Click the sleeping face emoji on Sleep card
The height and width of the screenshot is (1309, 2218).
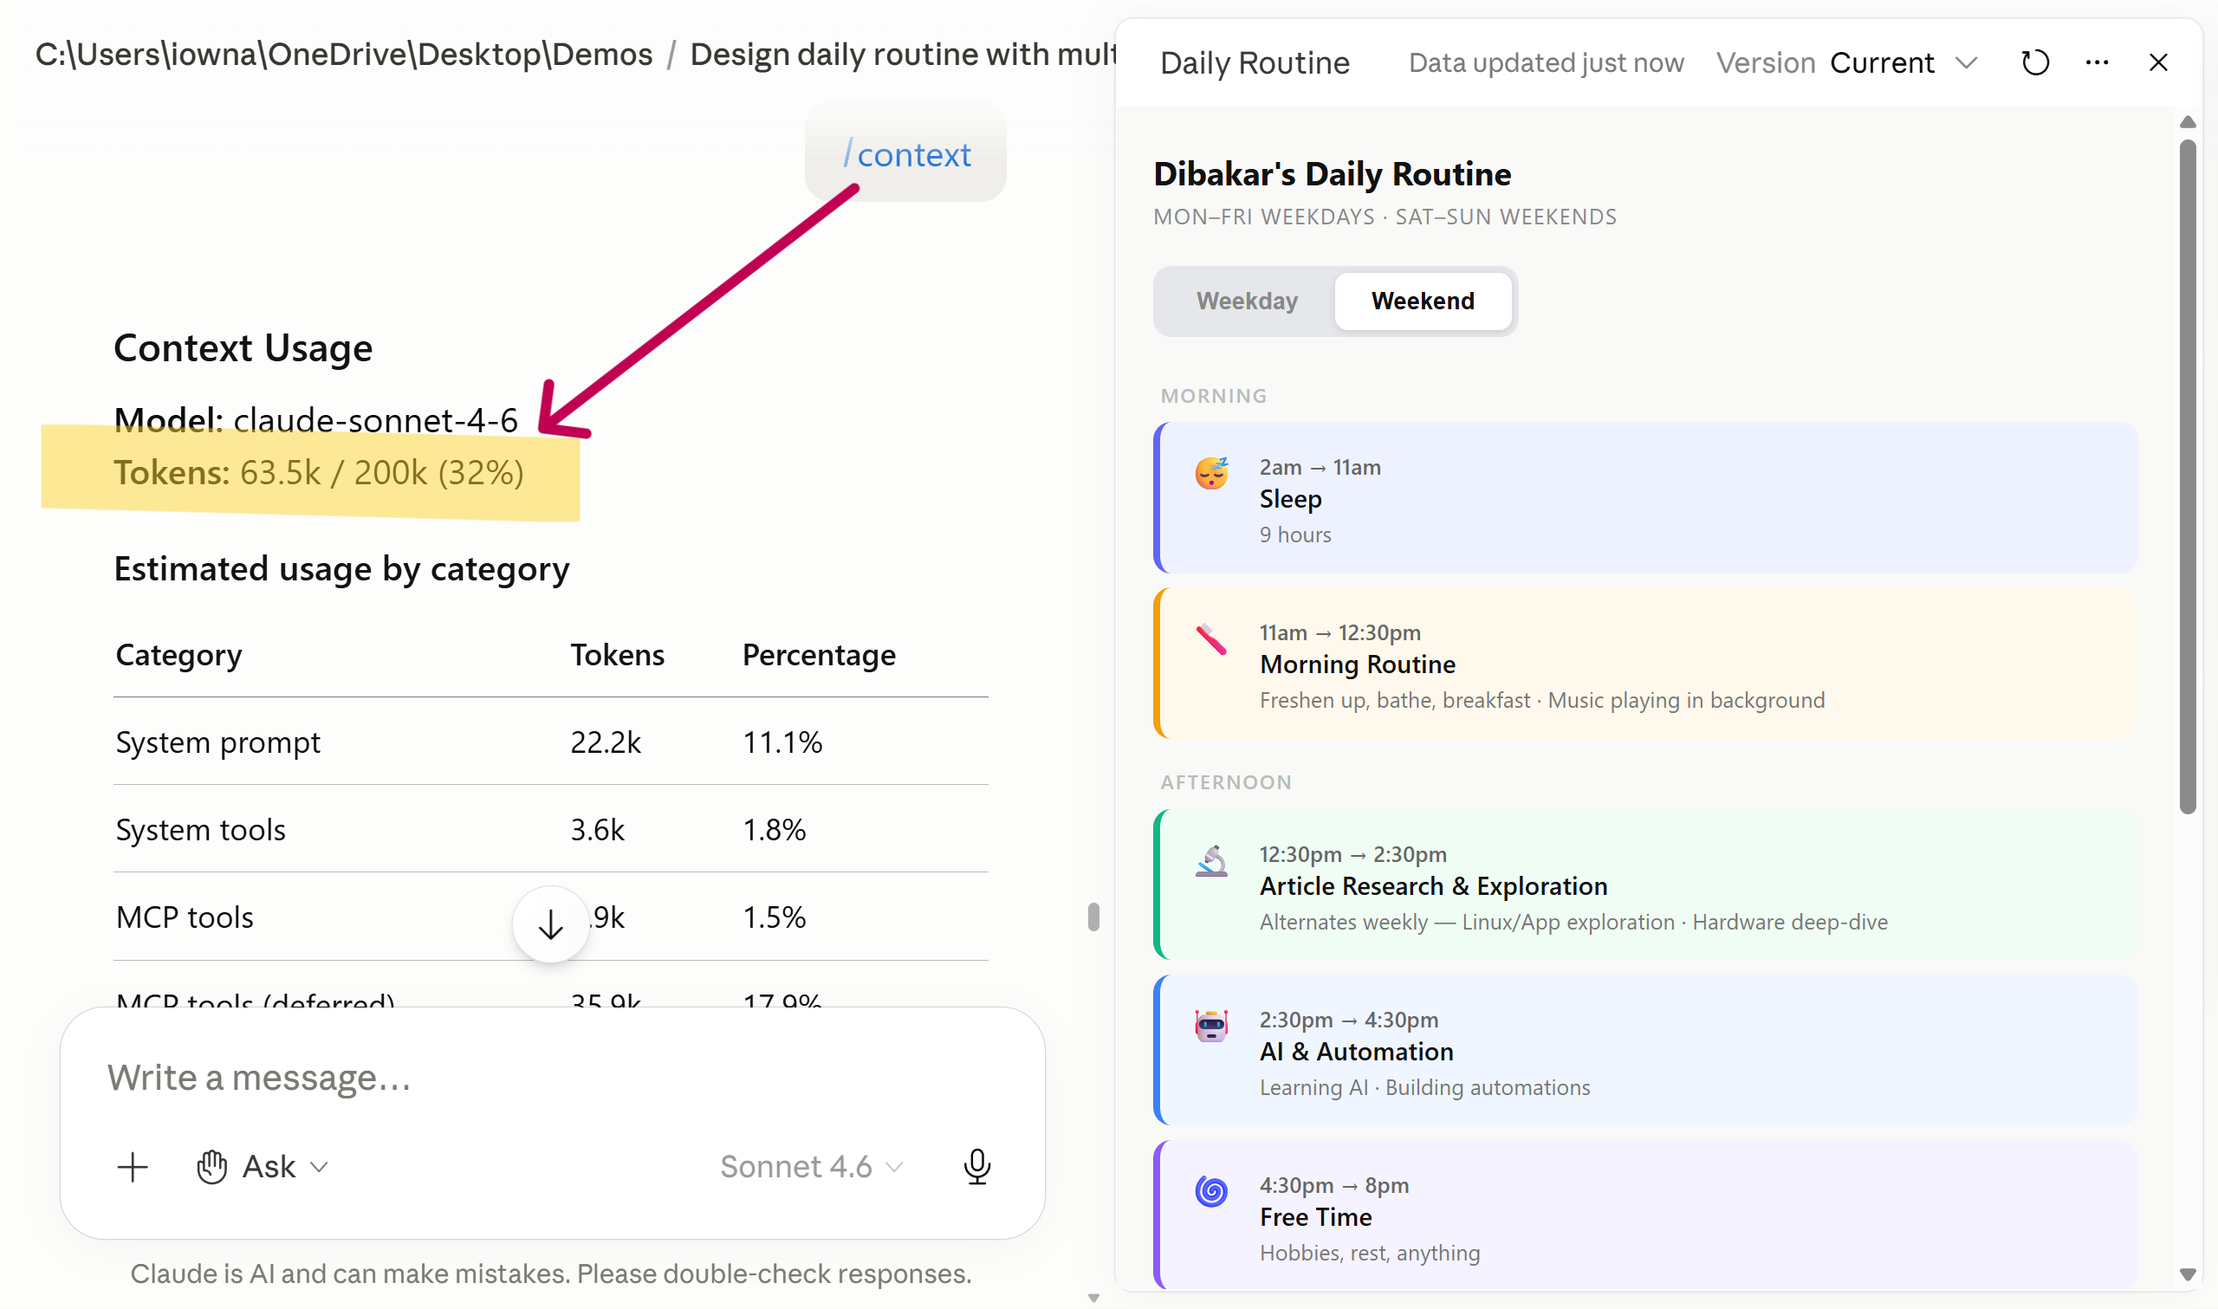(1212, 473)
